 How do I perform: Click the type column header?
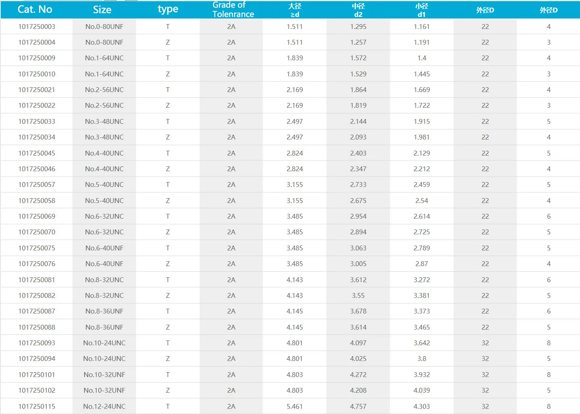pos(168,10)
